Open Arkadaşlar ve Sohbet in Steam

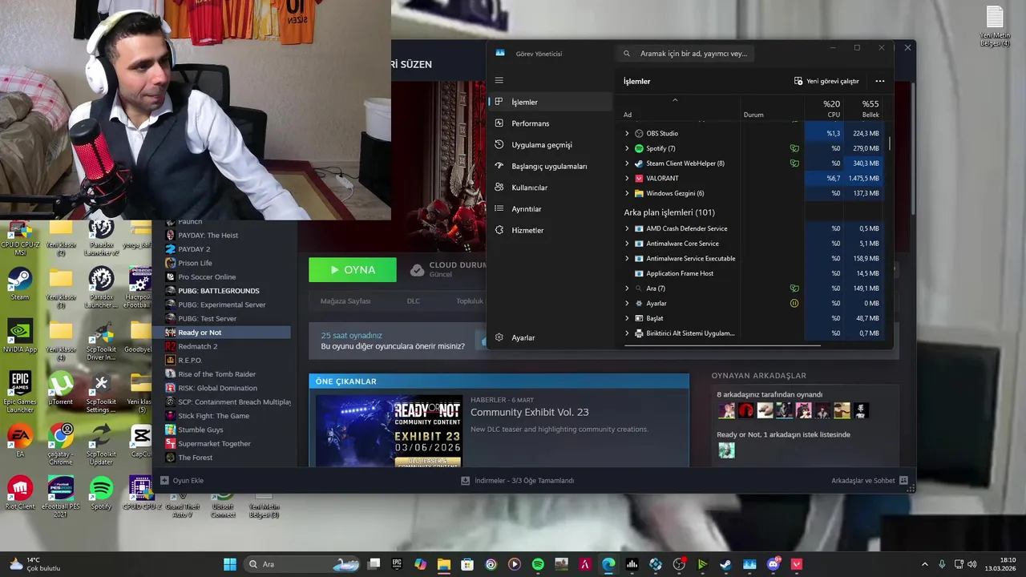(870, 481)
